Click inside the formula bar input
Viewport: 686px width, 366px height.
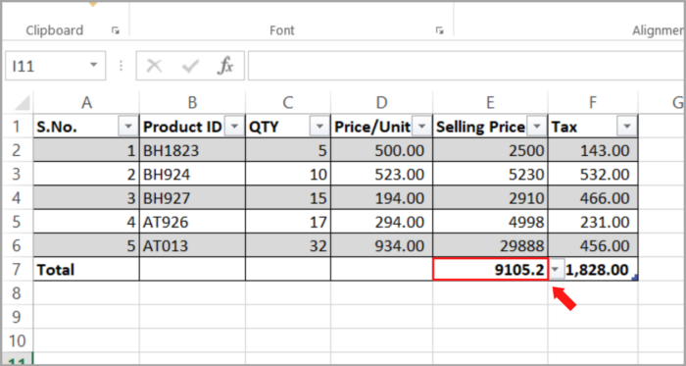[465, 66]
